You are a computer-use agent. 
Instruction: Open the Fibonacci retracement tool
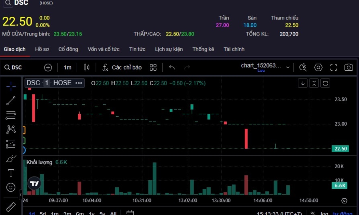11,115
